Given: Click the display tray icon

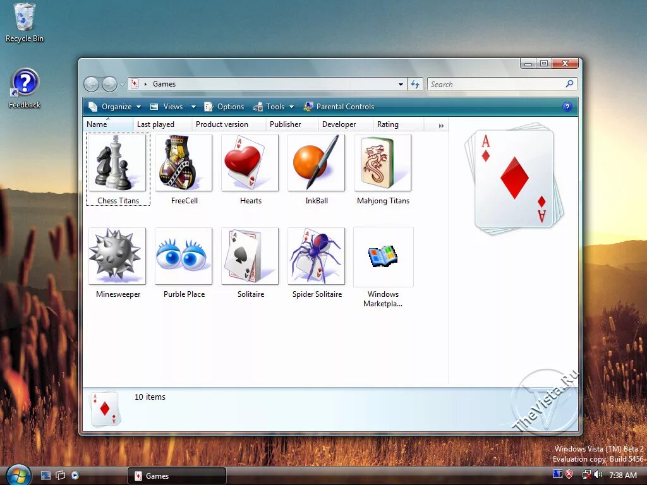Looking at the screenshot, I should point(557,474).
